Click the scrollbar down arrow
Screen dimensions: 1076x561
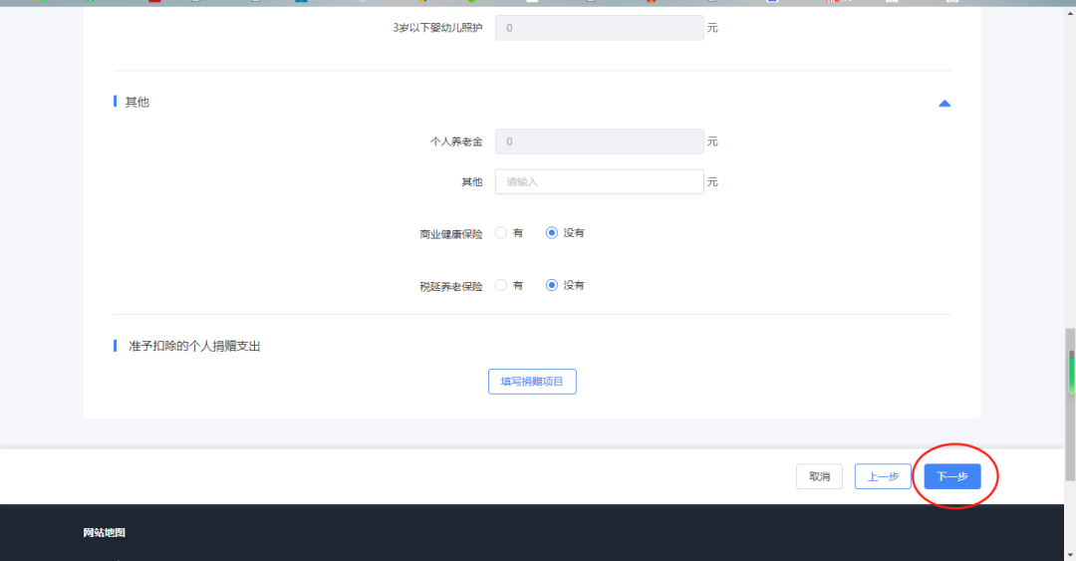click(1070, 555)
